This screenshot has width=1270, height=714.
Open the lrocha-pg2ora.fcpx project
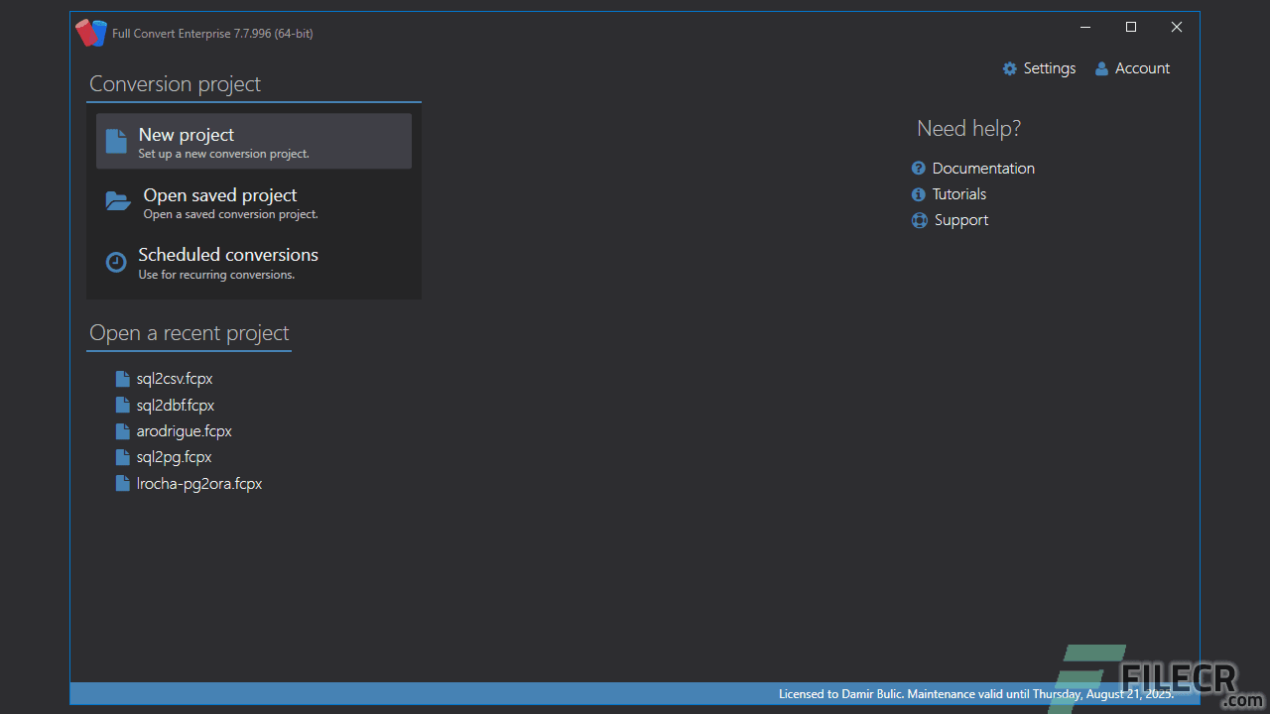(198, 483)
